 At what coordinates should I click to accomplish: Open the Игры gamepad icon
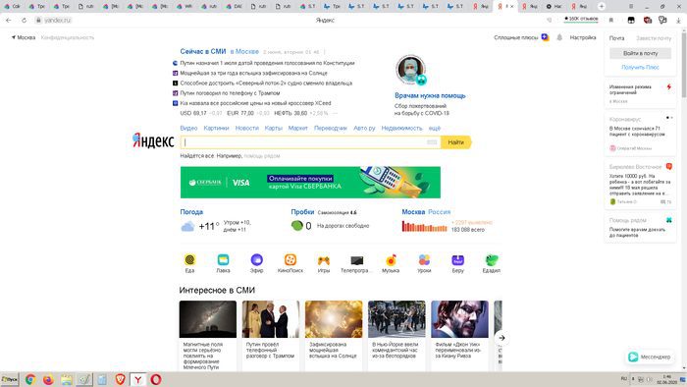point(324,260)
